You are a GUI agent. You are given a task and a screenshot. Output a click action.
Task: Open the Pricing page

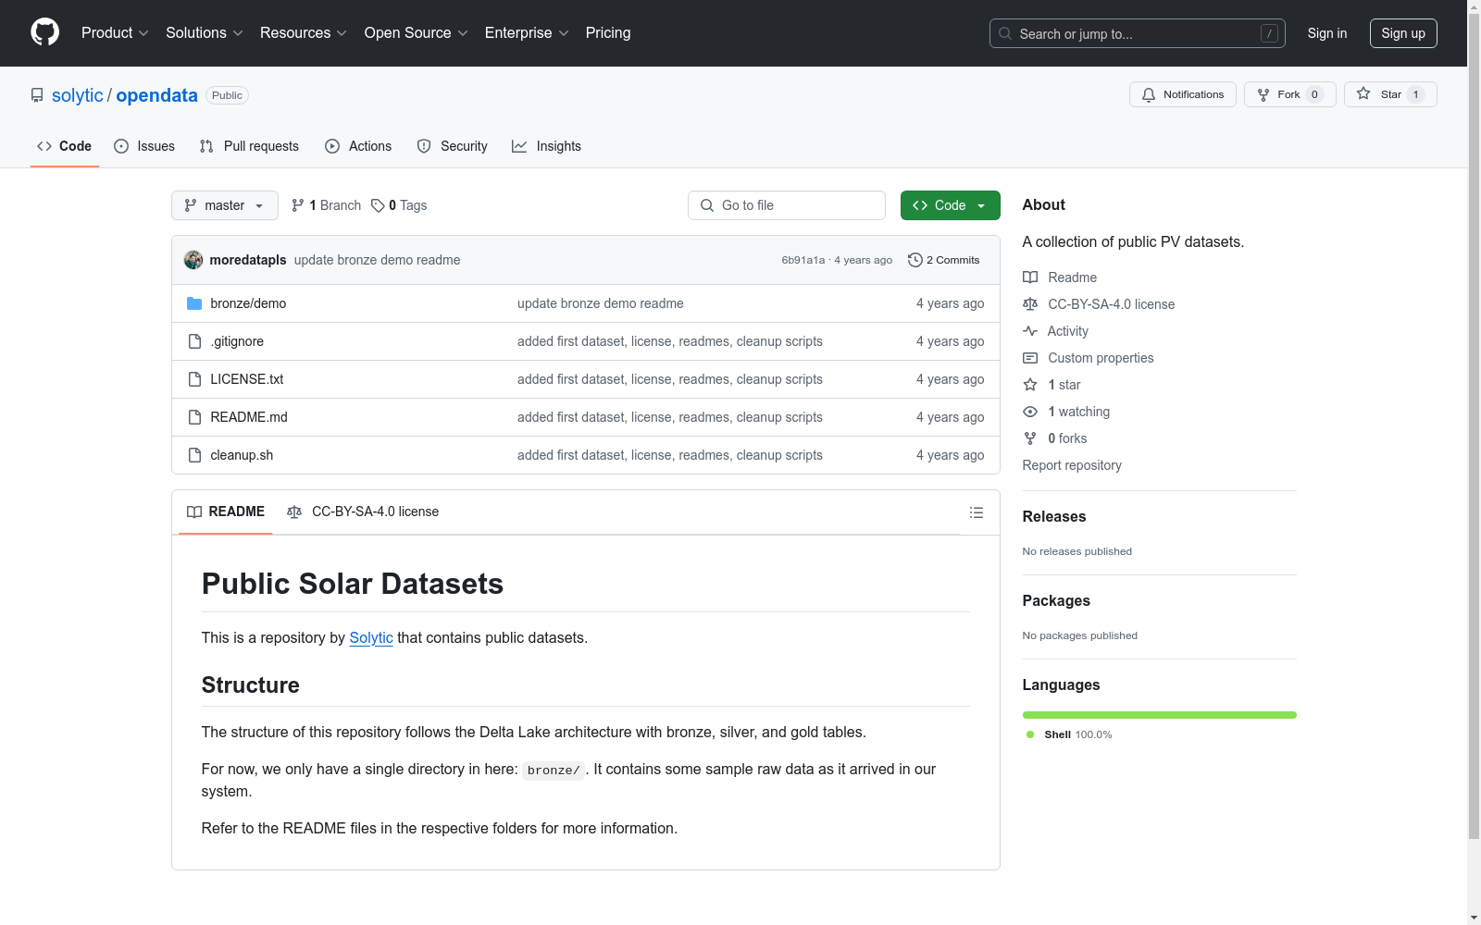click(608, 33)
